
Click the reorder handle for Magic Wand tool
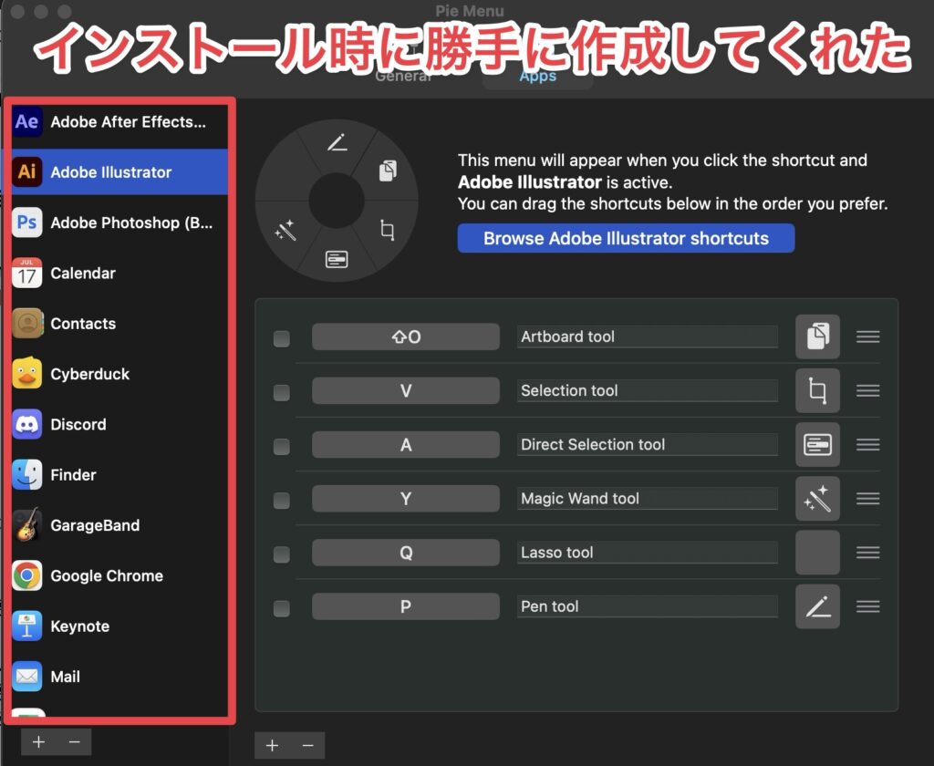coord(868,499)
